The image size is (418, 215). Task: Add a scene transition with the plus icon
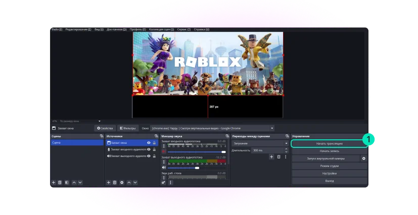[271, 157]
